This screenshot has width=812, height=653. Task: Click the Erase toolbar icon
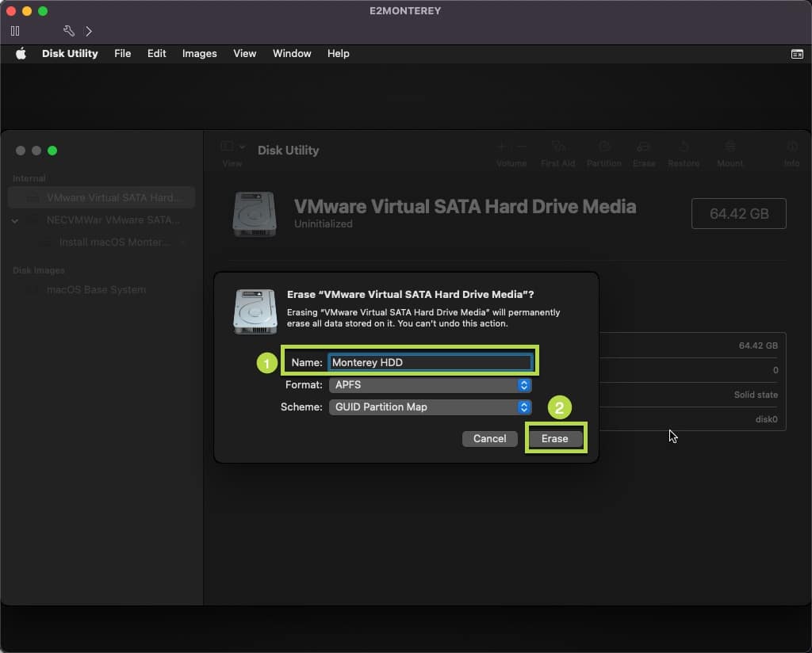click(644, 147)
